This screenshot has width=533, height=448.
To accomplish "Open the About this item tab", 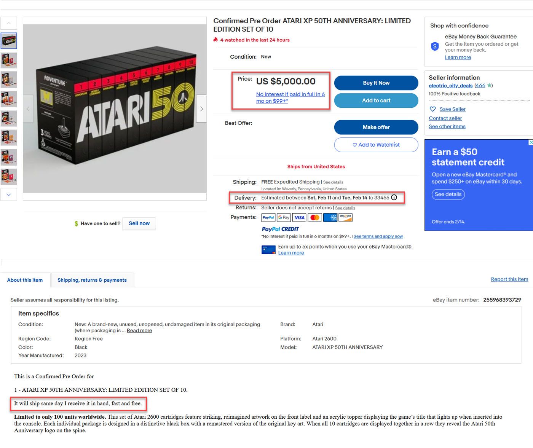I will click(x=25, y=280).
